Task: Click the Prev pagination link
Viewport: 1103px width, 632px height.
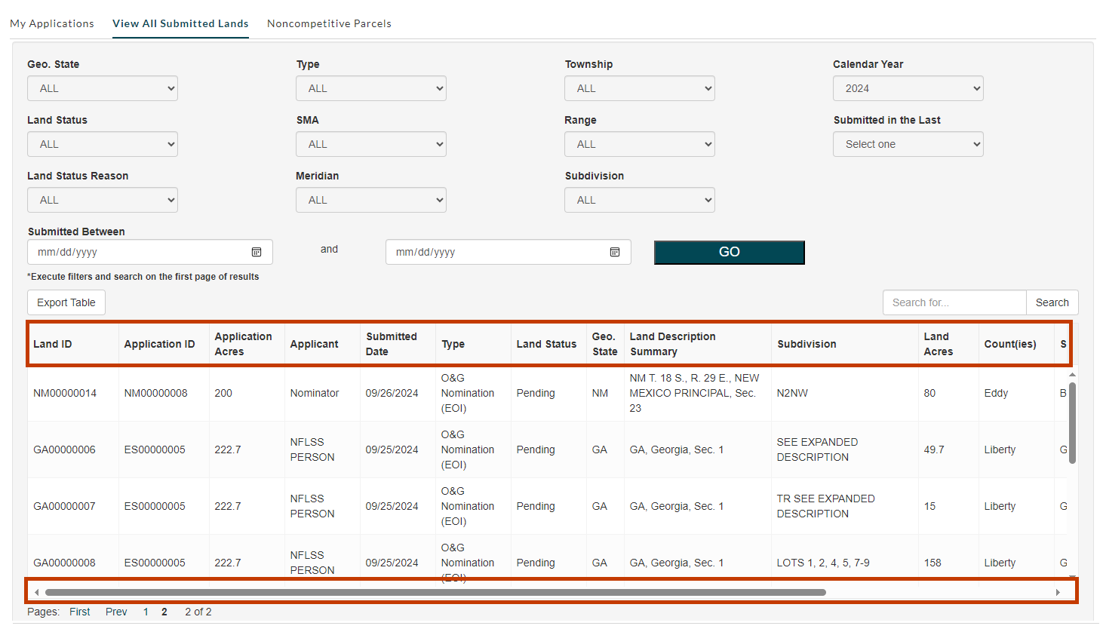Action: (116, 612)
